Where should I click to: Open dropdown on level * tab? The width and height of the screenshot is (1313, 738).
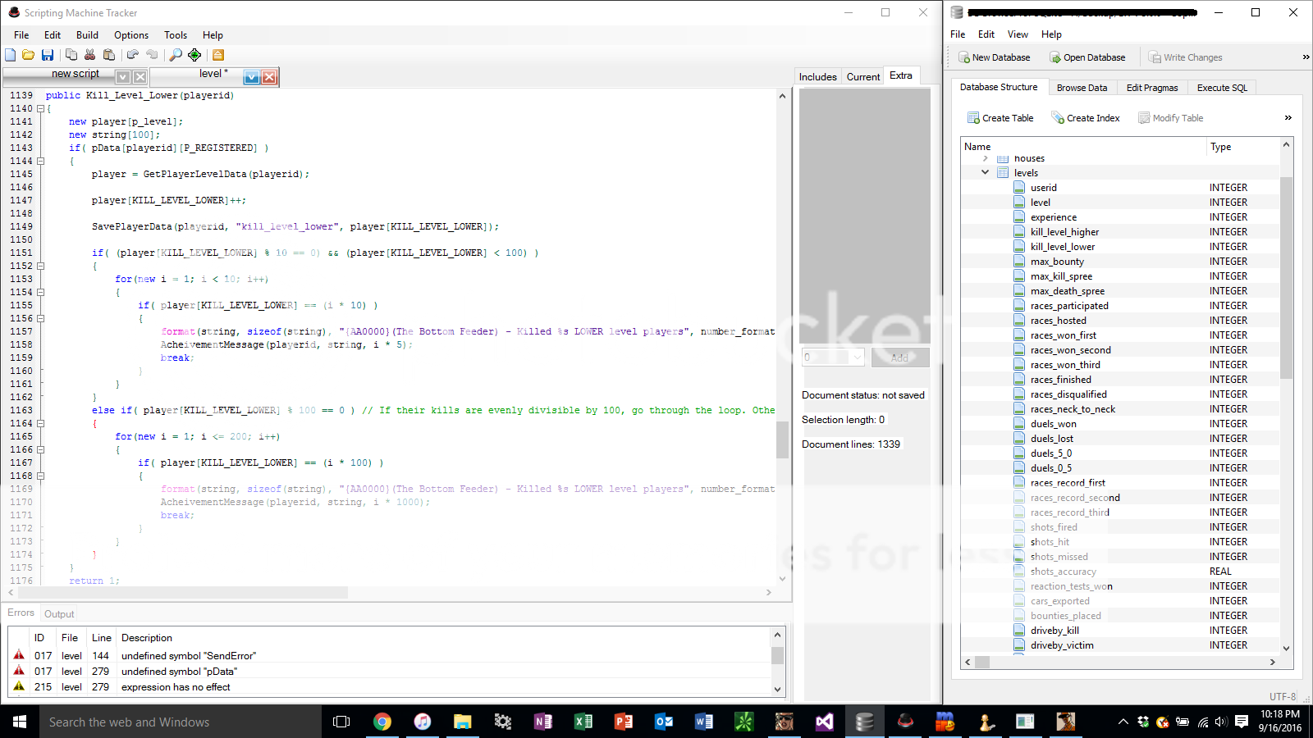(252, 77)
